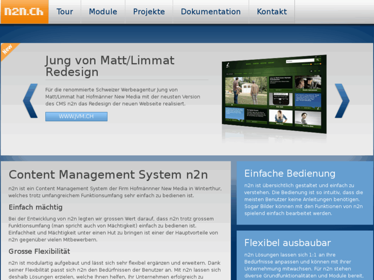
Task: Click the Flexibel ausbaubar box title
Action: pos(288,243)
